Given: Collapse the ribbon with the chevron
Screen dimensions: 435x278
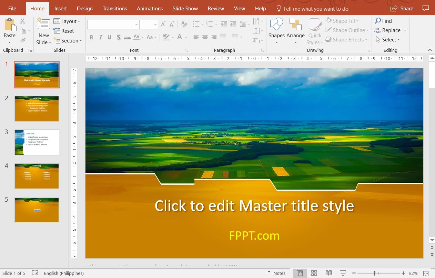Looking at the screenshot, I should pos(430,50).
